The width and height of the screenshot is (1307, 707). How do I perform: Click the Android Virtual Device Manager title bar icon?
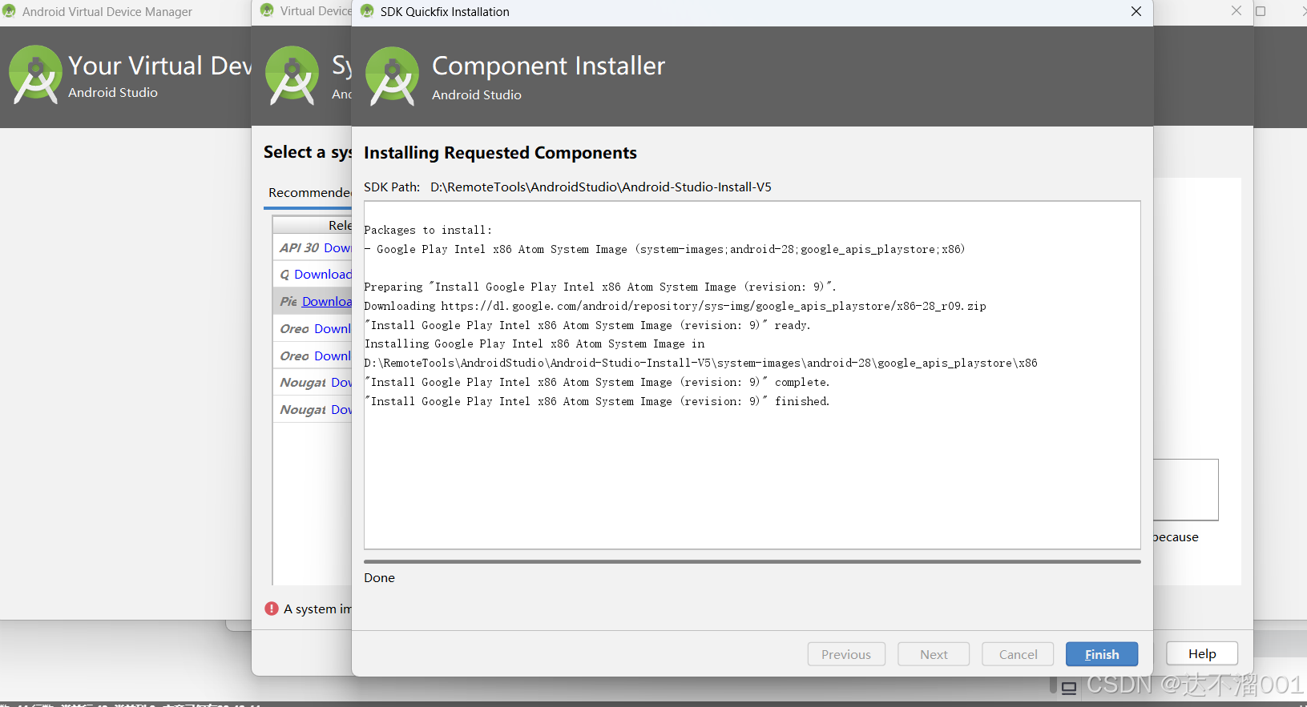coord(9,11)
